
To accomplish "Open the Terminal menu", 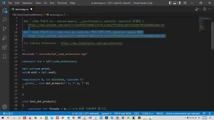I will (x=62, y=3).
